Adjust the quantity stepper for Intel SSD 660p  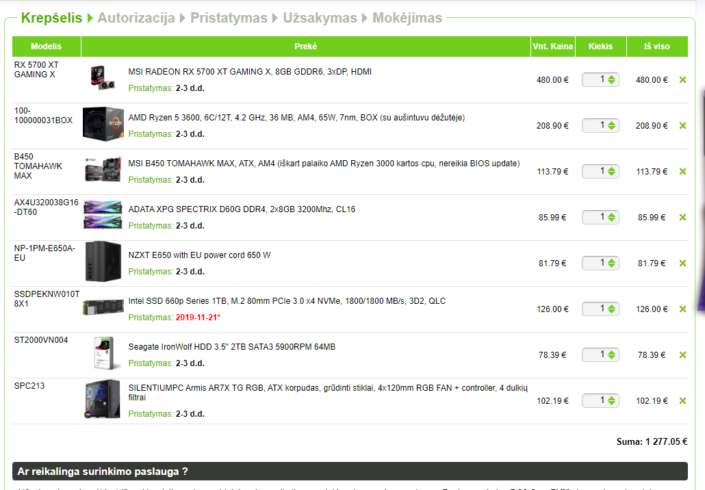(611, 309)
